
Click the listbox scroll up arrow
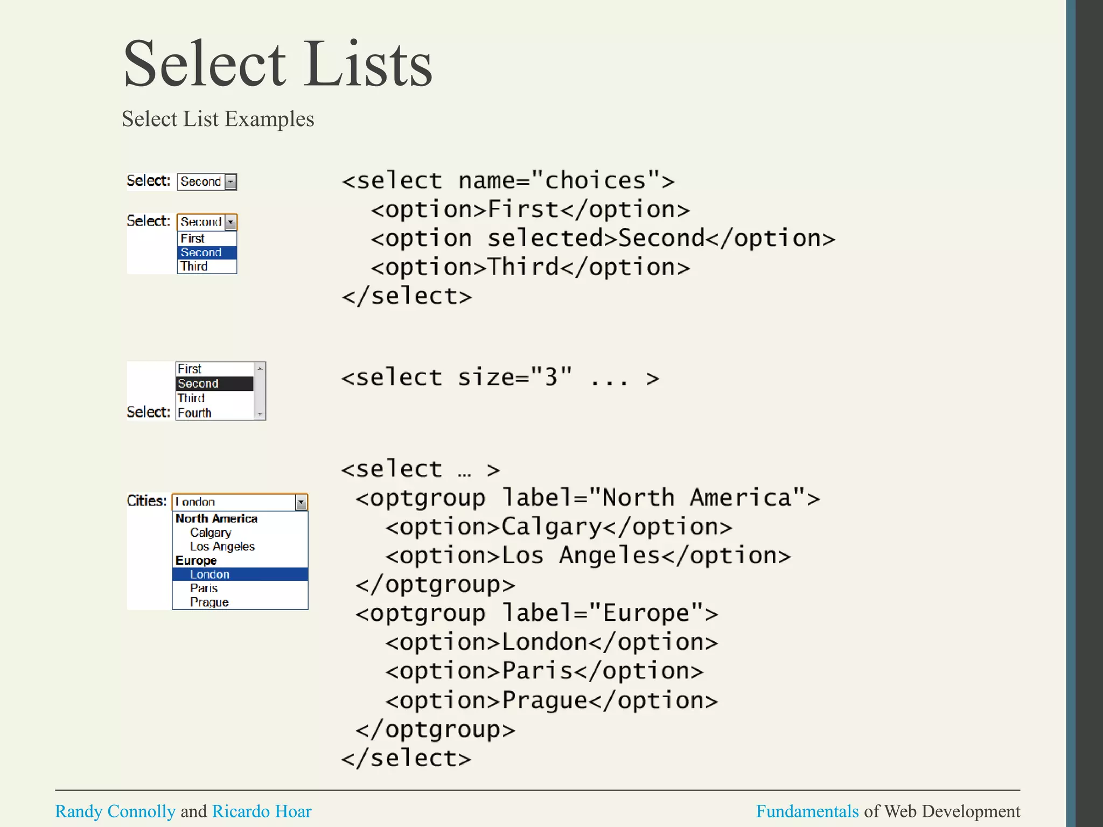pyautogui.click(x=260, y=369)
